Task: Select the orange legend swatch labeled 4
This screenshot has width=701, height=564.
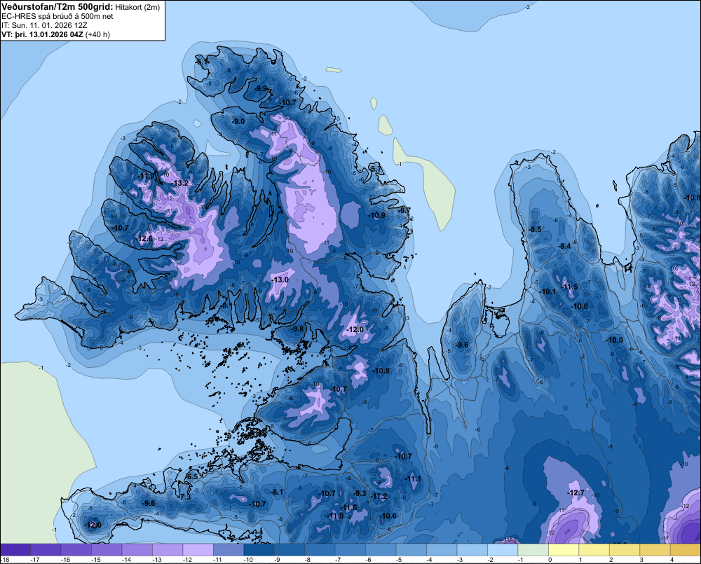Action: [685, 550]
